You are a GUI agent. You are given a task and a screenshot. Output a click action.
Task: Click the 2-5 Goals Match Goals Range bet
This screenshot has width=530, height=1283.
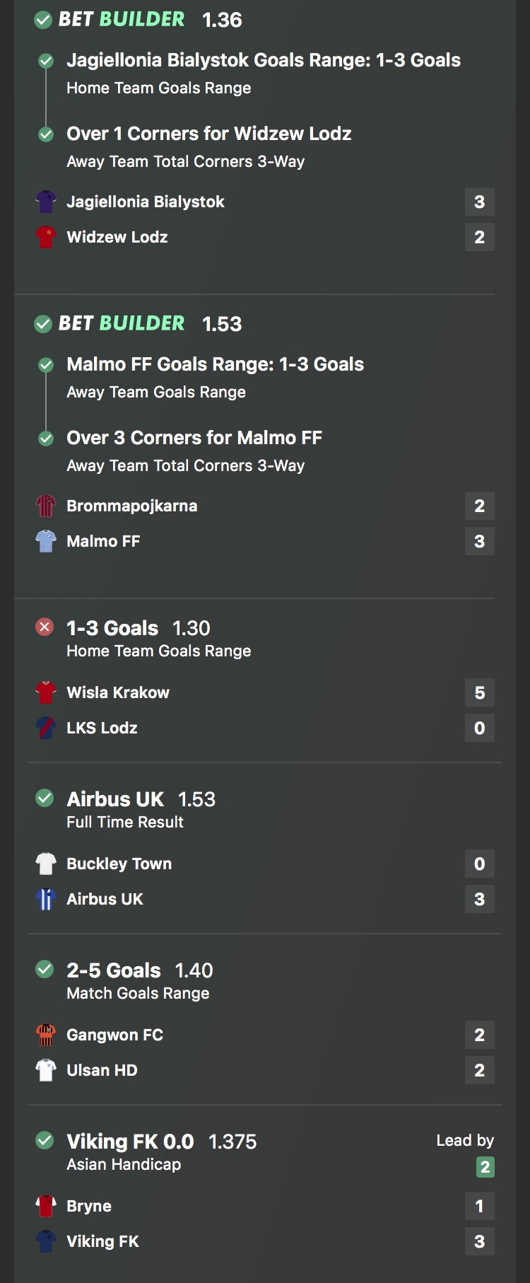point(140,980)
